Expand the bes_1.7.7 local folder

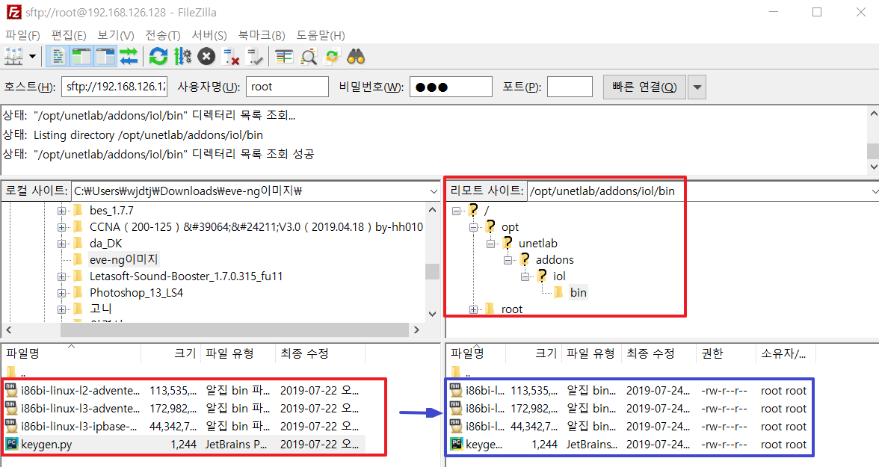(61, 211)
